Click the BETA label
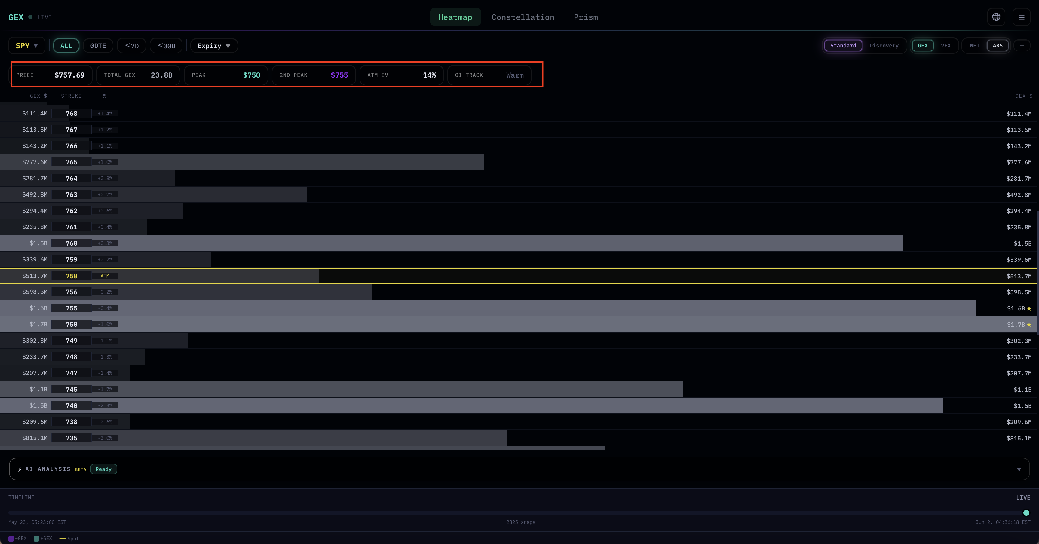Image resolution: width=1039 pixels, height=544 pixels. coord(81,470)
